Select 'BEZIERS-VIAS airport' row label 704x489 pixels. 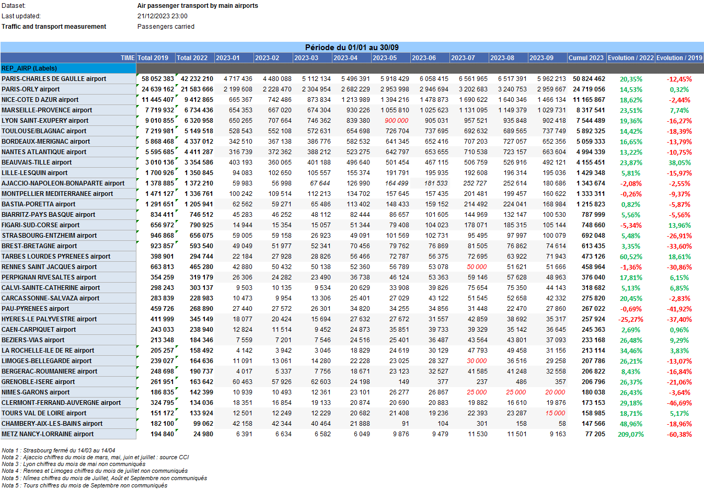point(68,340)
